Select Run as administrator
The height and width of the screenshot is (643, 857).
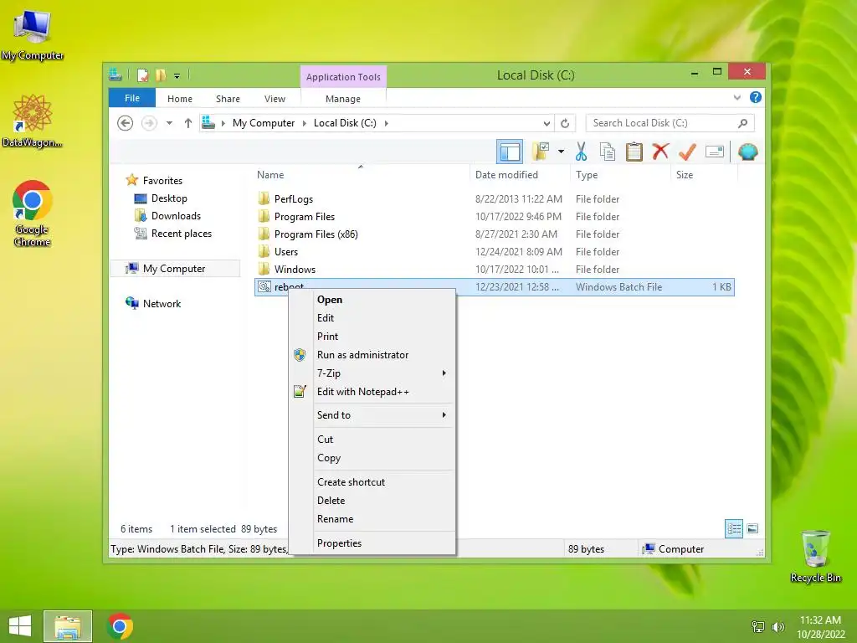click(372, 355)
